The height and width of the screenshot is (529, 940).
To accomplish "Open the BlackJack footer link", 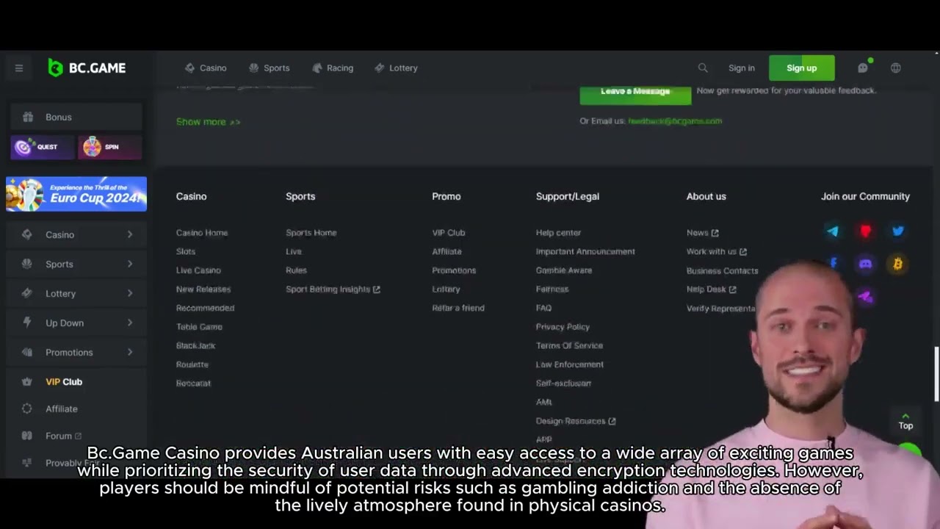I will coord(195,345).
